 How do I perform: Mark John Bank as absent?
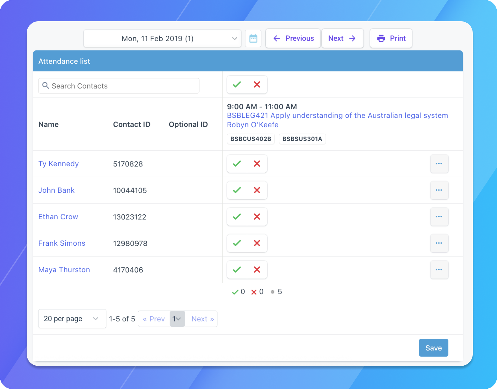click(257, 190)
